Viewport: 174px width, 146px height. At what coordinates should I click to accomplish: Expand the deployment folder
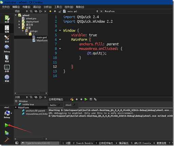click(x=19, y=21)
